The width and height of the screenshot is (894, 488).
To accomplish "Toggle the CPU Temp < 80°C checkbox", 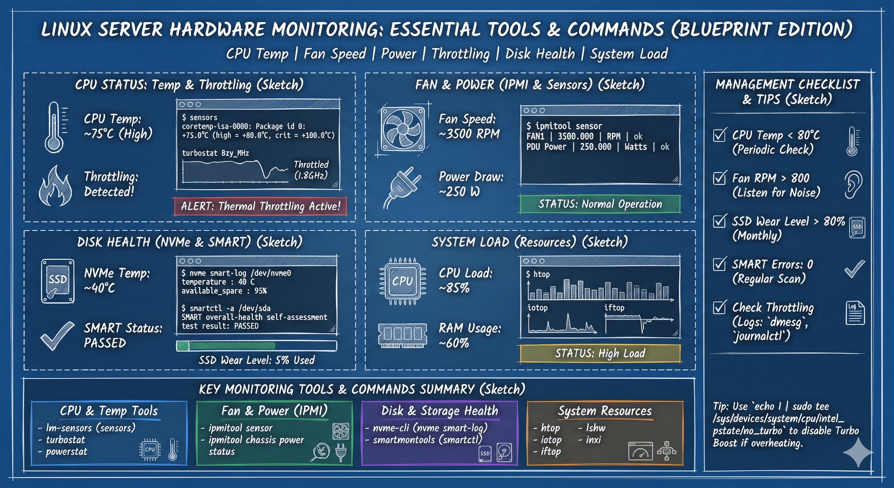I will (x=719, y=135).
